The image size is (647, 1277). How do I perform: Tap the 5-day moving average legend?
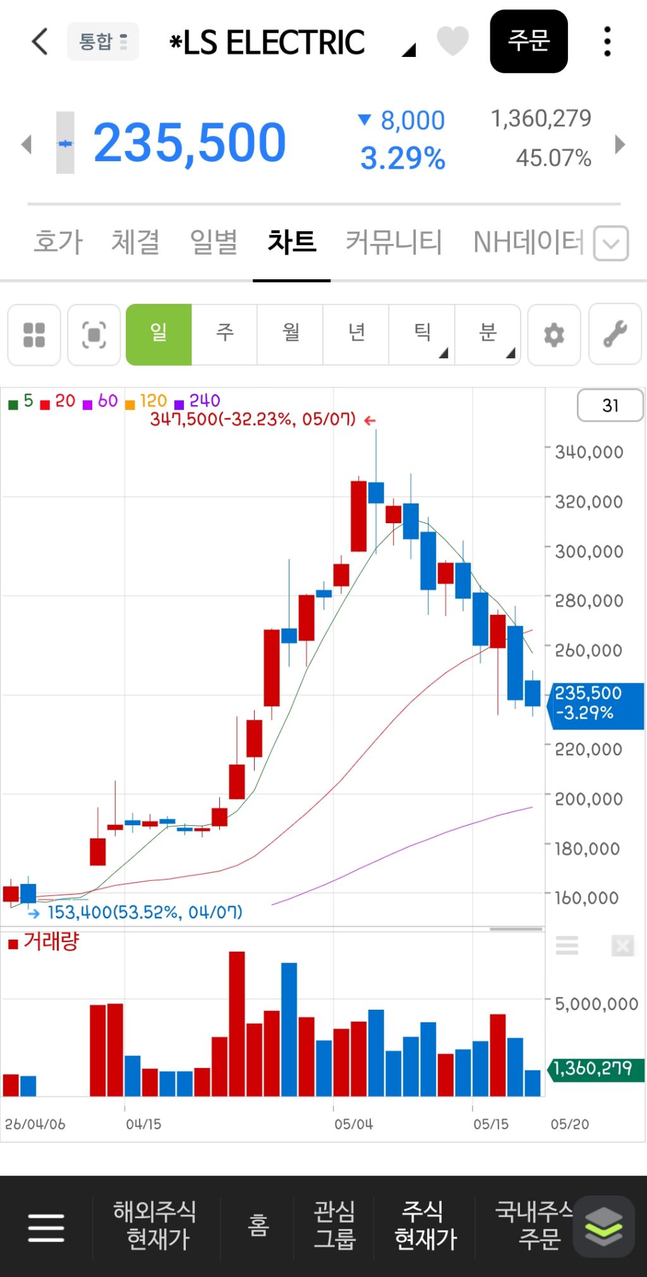point(21,401)
